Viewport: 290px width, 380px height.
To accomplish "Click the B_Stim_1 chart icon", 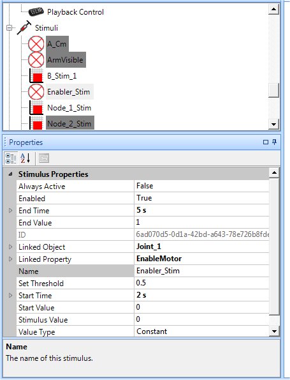I will pyautogui.click(x=36, y=76).
